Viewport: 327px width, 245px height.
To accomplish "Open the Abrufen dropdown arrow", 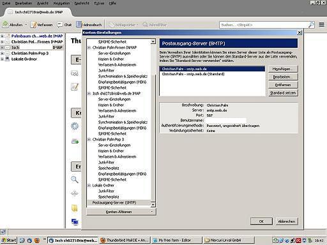I will coord(26,25).
